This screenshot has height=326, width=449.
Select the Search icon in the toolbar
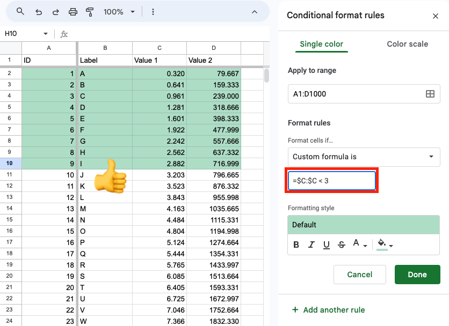click(20, 11)
